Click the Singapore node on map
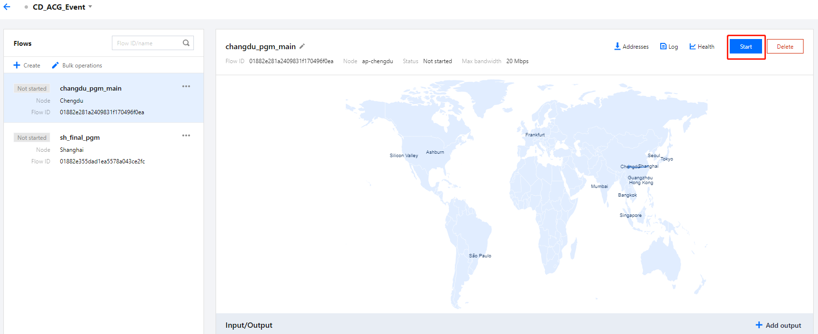The height and width of the screenshot is (334, 818). coord(631,215)
